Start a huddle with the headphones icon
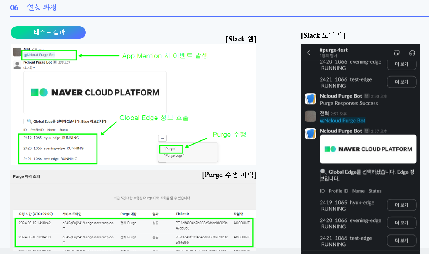The width and height of the screenshot is (429, 254). point(412,53)
